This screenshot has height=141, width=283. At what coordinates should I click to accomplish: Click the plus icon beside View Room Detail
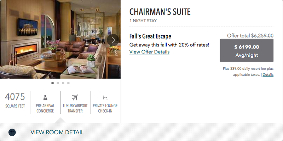[12, 132]
